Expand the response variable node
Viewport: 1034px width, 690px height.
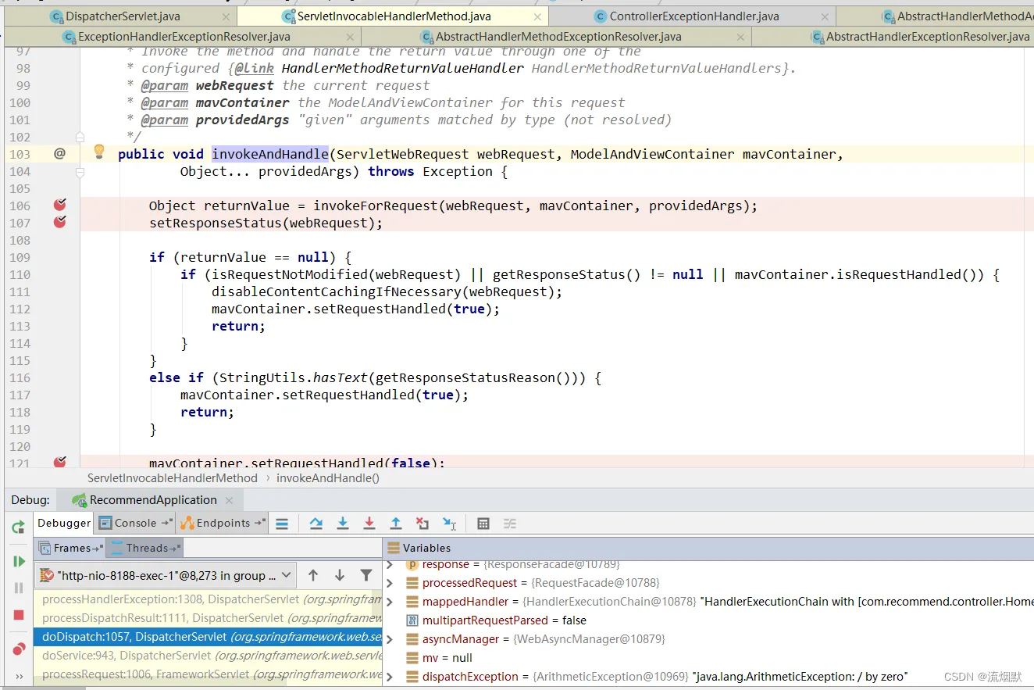point(390,564)
